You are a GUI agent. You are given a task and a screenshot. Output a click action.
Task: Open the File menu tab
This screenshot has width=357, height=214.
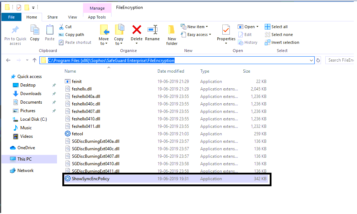(11, 17)
